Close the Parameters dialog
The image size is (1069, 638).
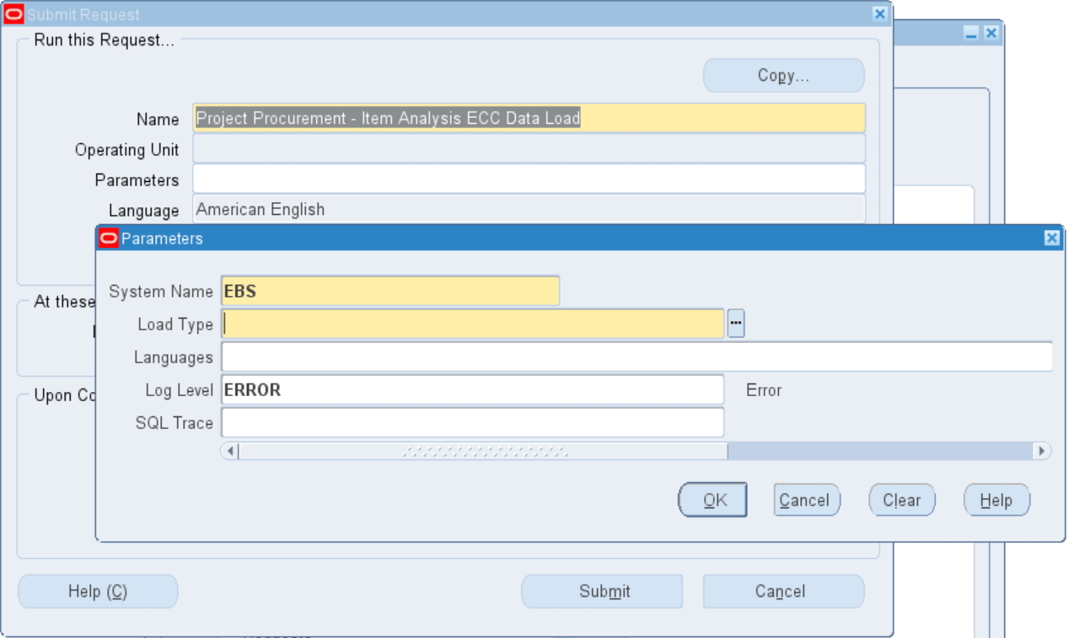click(1051, 239)
